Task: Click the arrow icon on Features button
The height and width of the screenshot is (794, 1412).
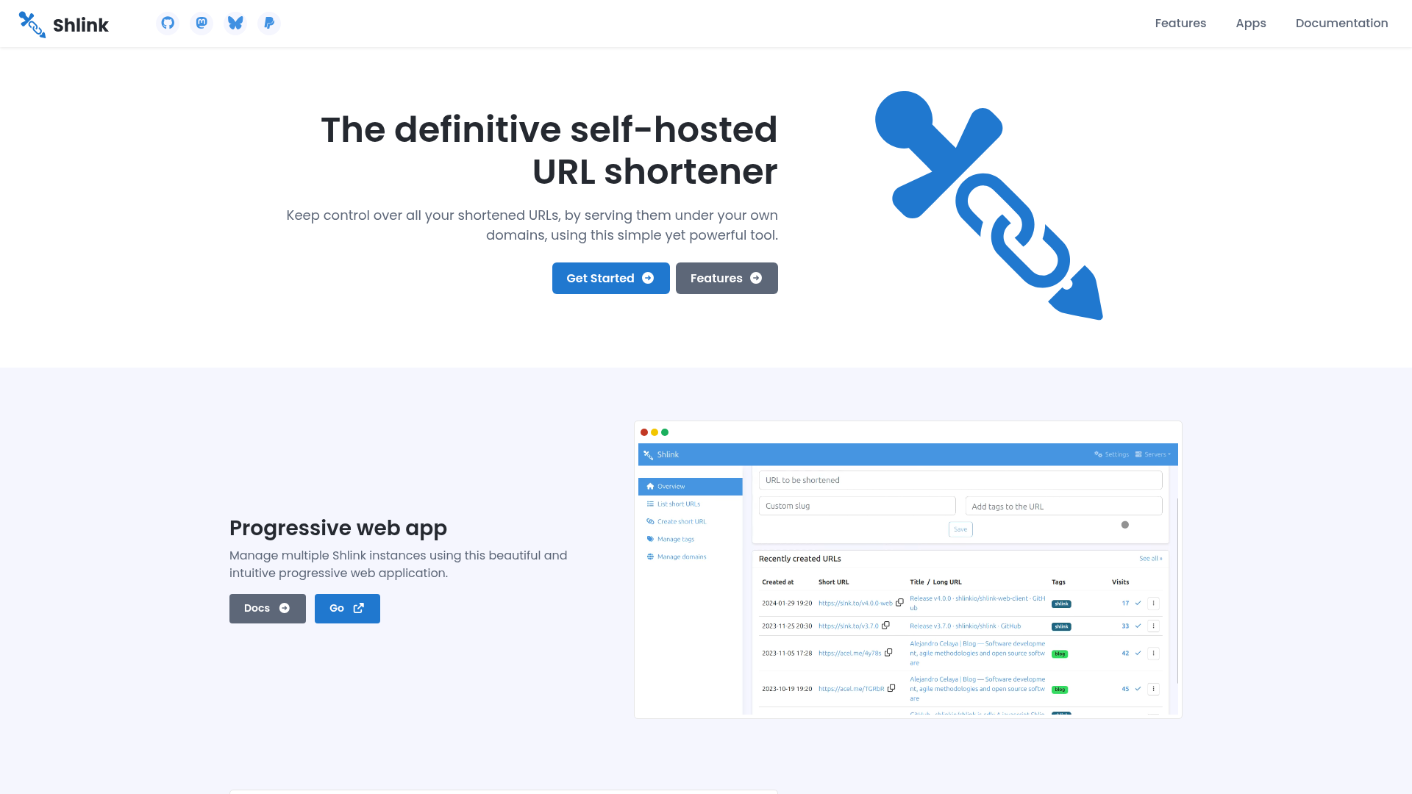Action: [x=756, y=278]
